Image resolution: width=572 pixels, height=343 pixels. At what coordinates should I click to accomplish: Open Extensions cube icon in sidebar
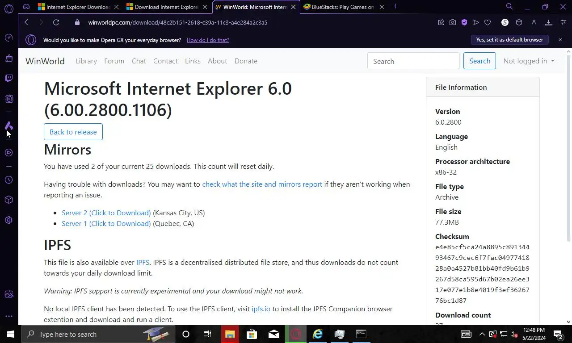[x=8, y=200]
